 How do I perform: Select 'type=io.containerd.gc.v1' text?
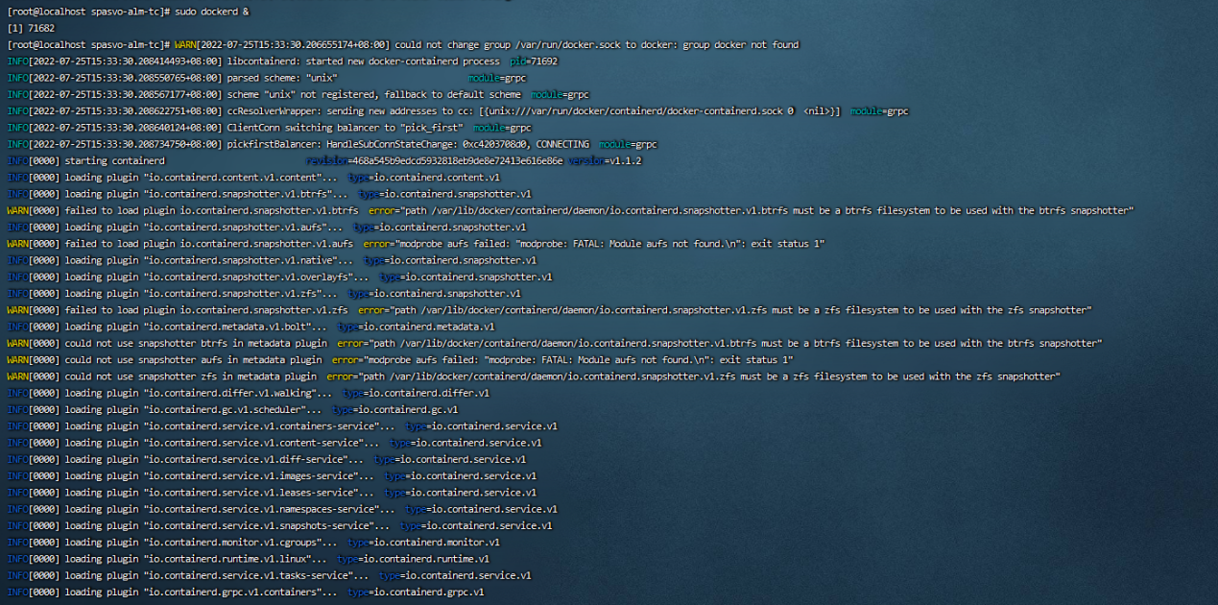click(394, 409)
